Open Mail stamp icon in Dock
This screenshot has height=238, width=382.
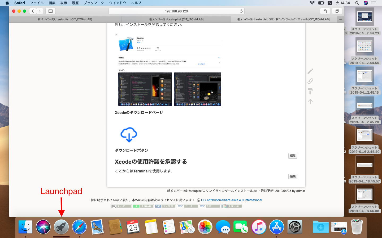(97, 227)
